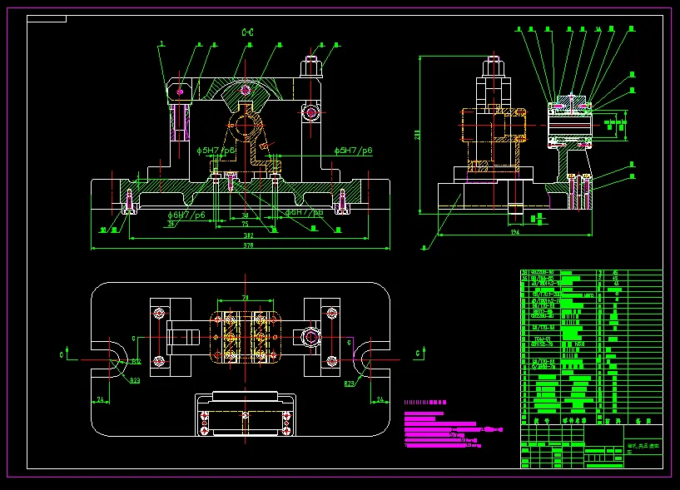
Task: Select the 38 dimension under the section view
Action: coord(245,215)
